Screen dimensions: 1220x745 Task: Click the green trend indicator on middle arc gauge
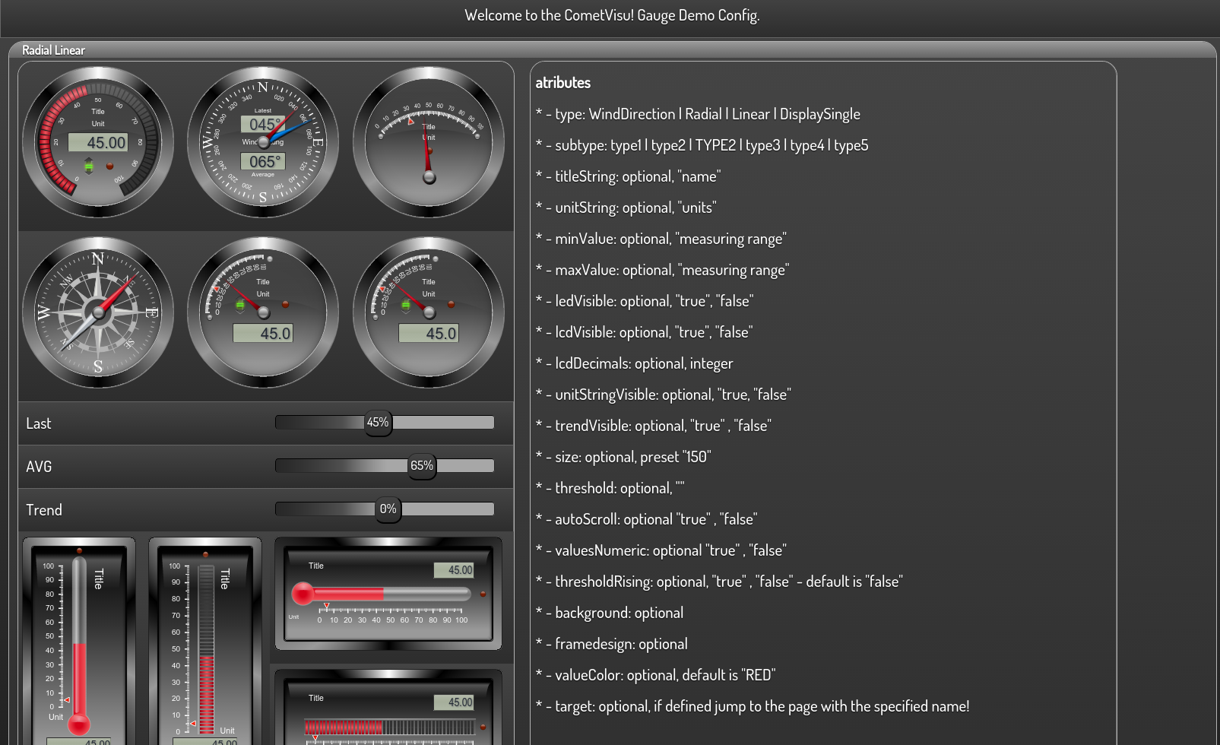(240, 306)
